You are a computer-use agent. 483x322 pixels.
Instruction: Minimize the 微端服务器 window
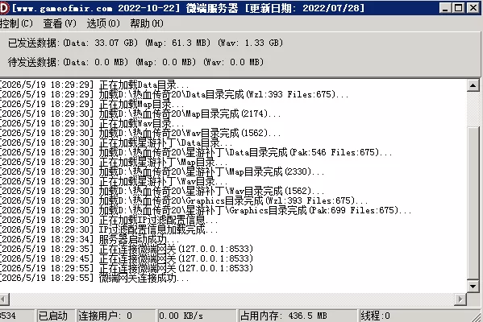tap(445, 8)
